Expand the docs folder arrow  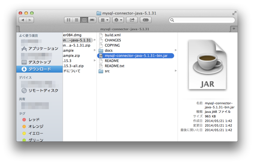pos(176,50)
